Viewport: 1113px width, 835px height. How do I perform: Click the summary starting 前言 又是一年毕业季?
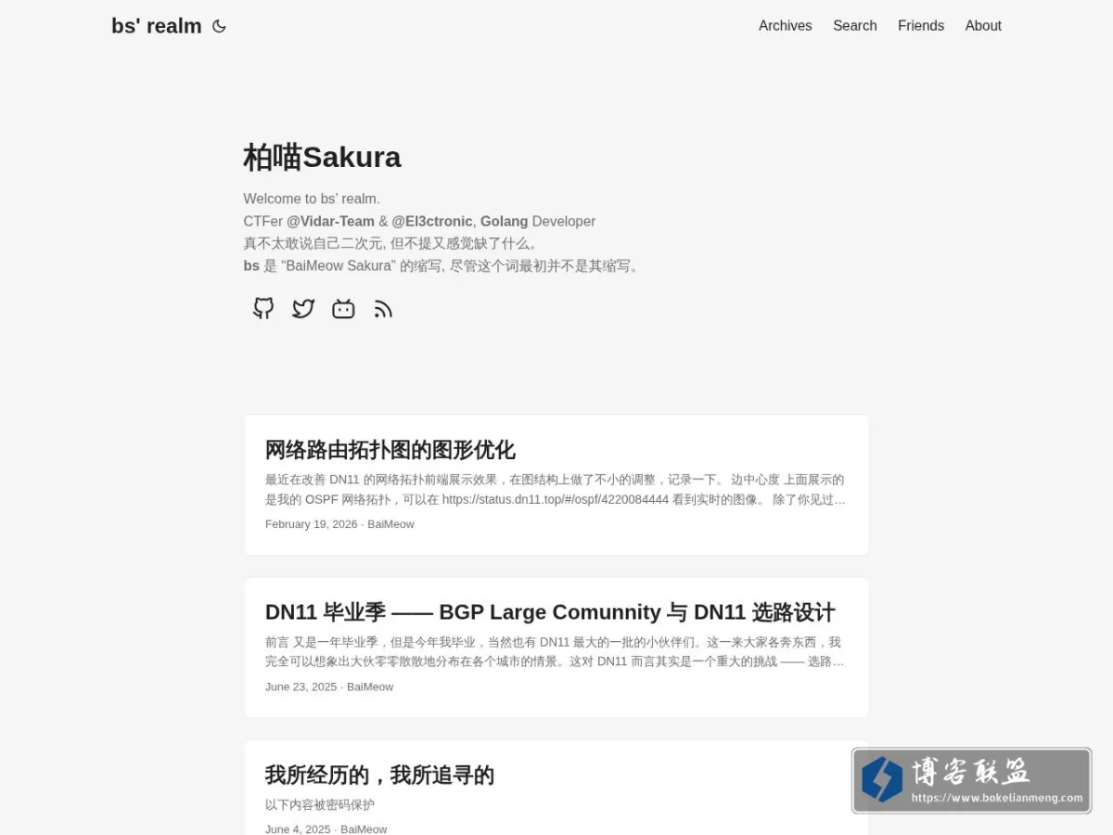tap(556, 652)
